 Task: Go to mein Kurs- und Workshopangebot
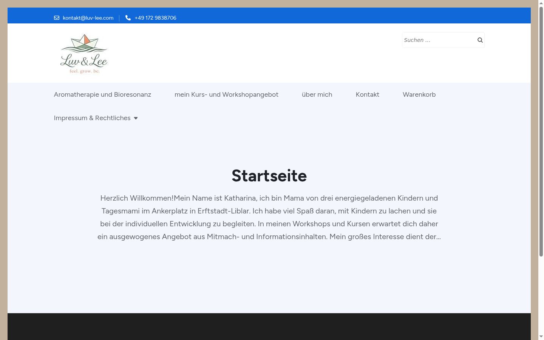pos(226,94)
